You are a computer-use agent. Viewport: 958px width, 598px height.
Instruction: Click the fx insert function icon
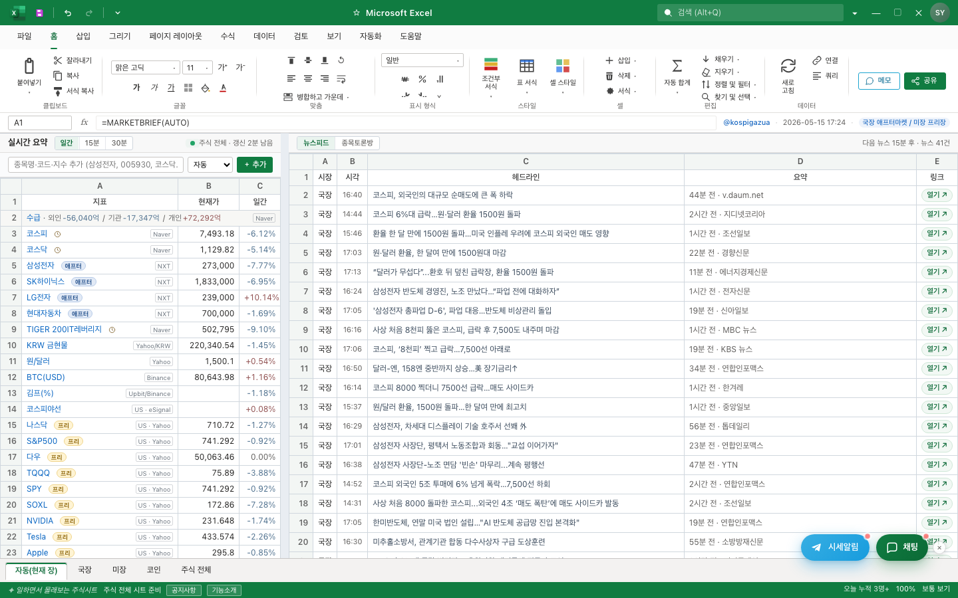click(84, 122)
